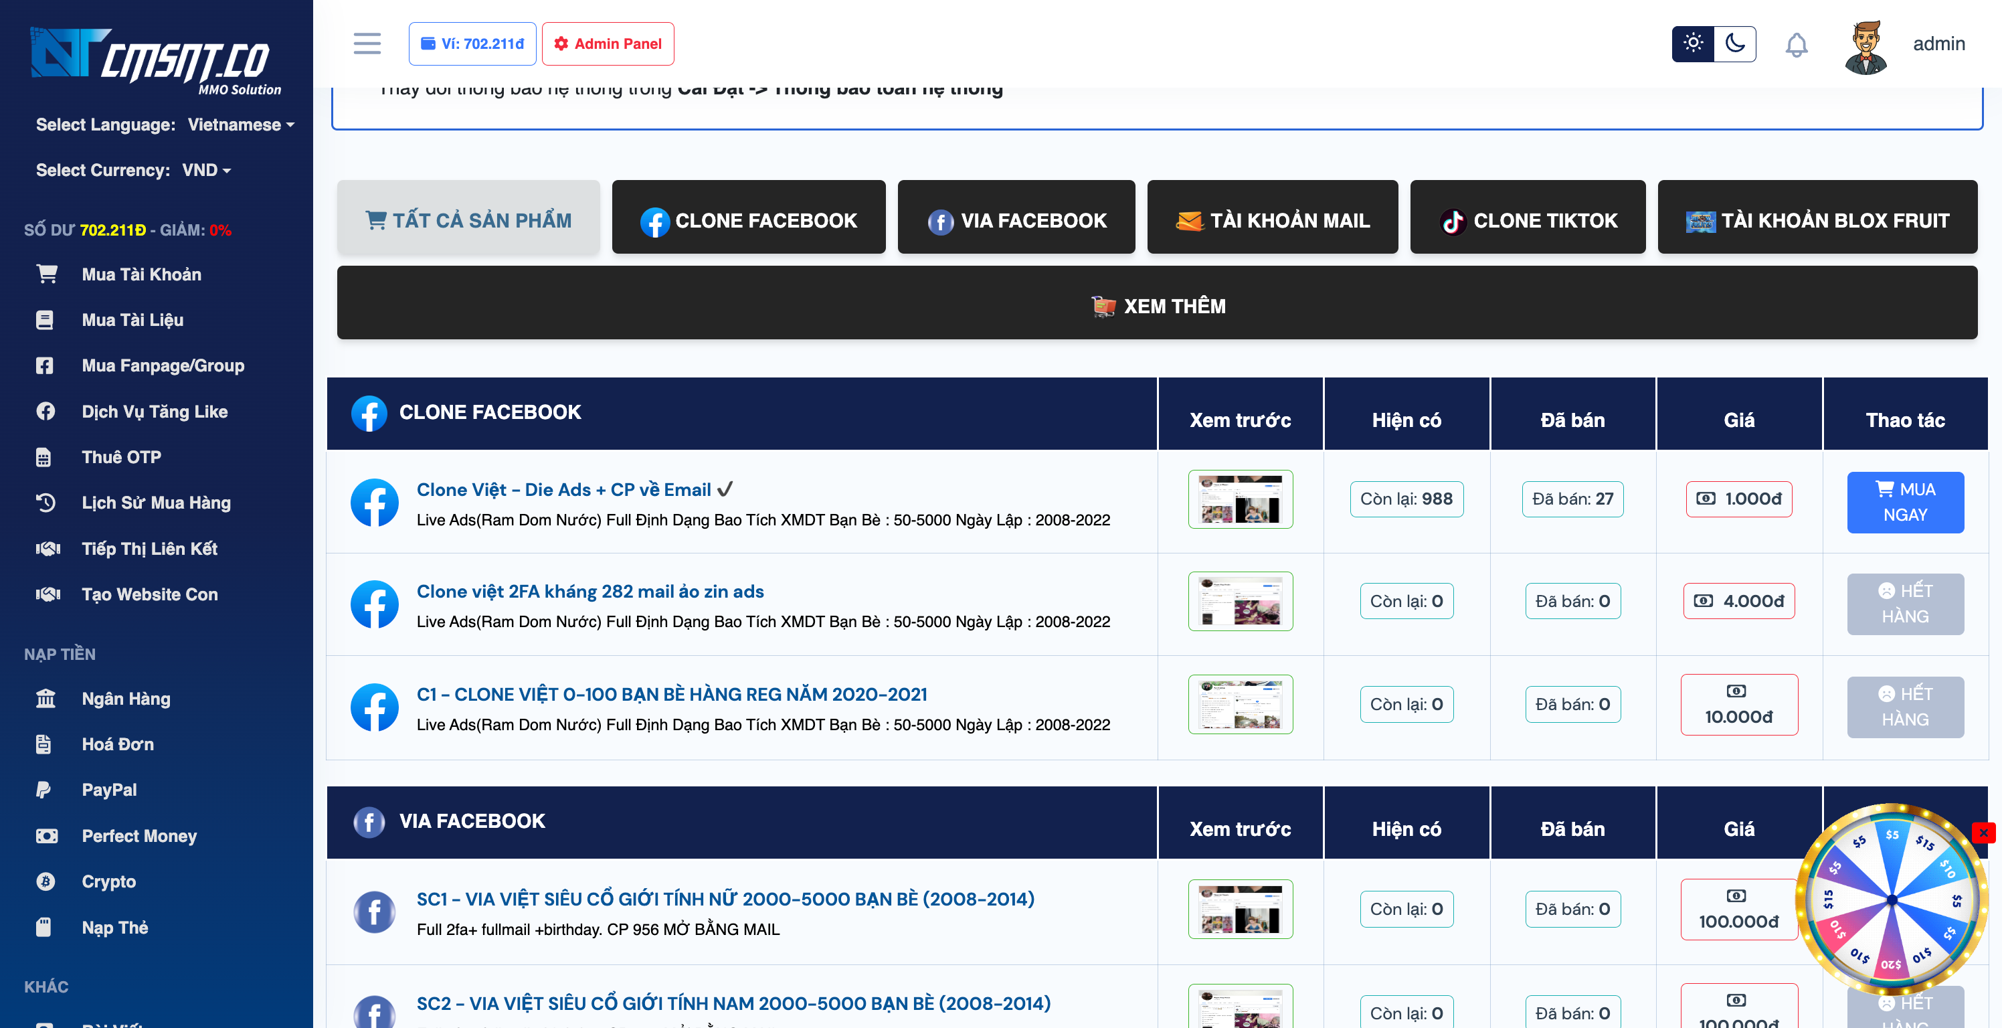This screenshot has width=2002, height=1028.
Task: Open Thuê OTP sidebar item
Action: (121, 457)
